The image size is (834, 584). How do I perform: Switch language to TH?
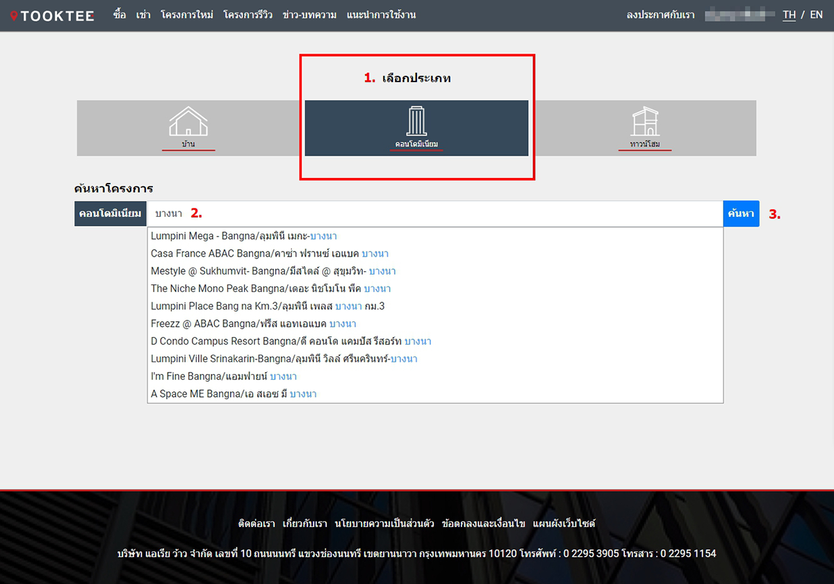tap(789, 15)
